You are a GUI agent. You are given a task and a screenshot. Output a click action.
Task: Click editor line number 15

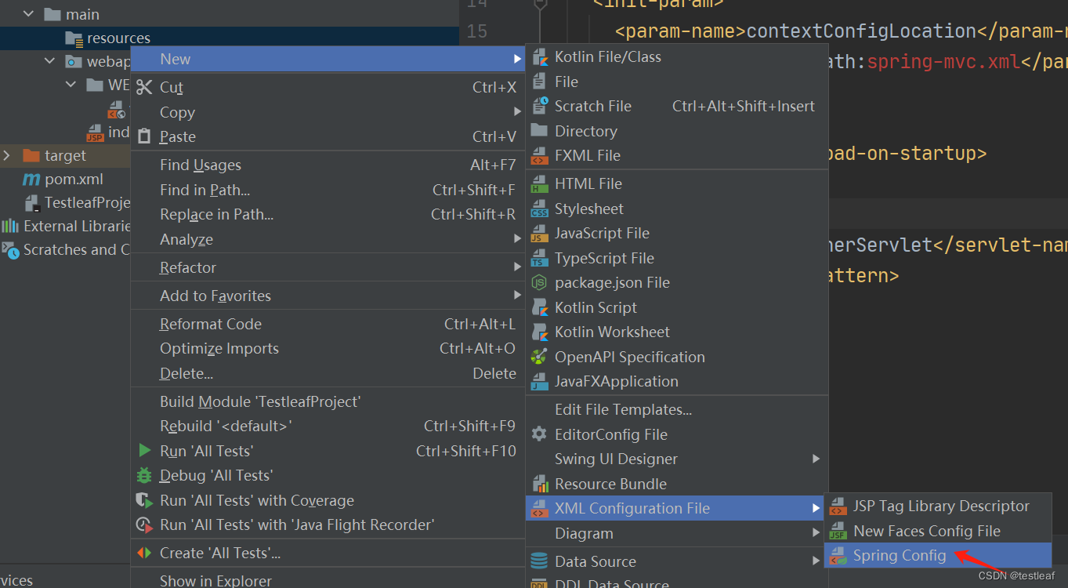click(x=476, y=31)
